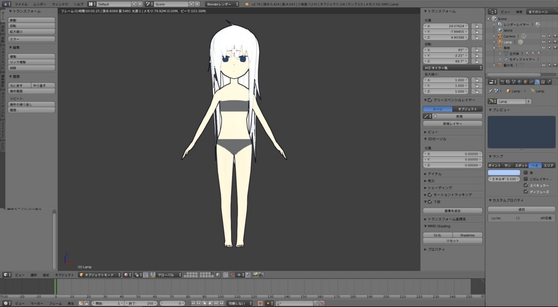Viewport: 558px width, 307px height.
Task: Click the viewport shading sphere icon
Action: pos(126,275)
